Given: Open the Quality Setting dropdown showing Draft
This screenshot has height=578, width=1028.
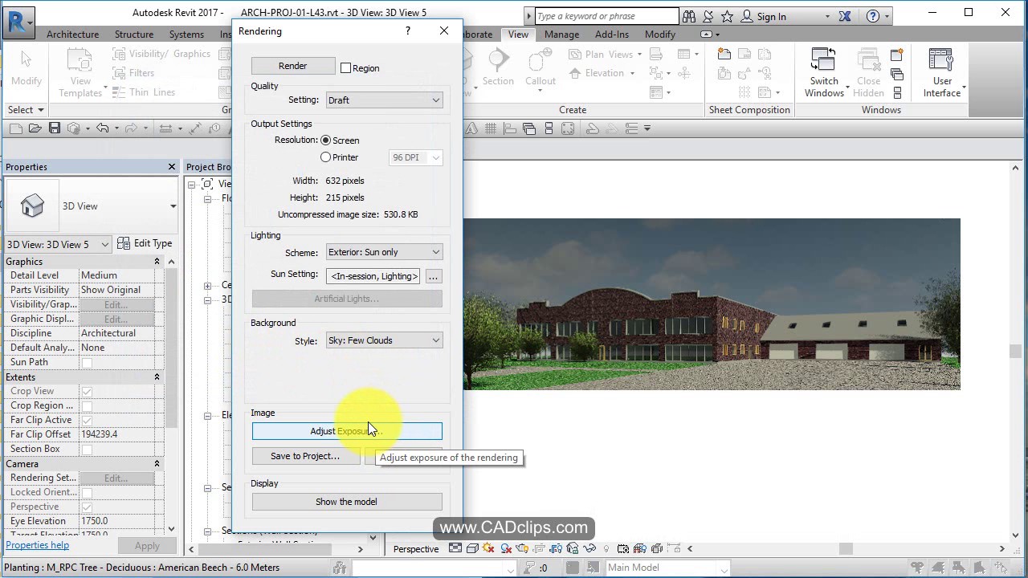Looking at the screenshot, I should [384, 100].
